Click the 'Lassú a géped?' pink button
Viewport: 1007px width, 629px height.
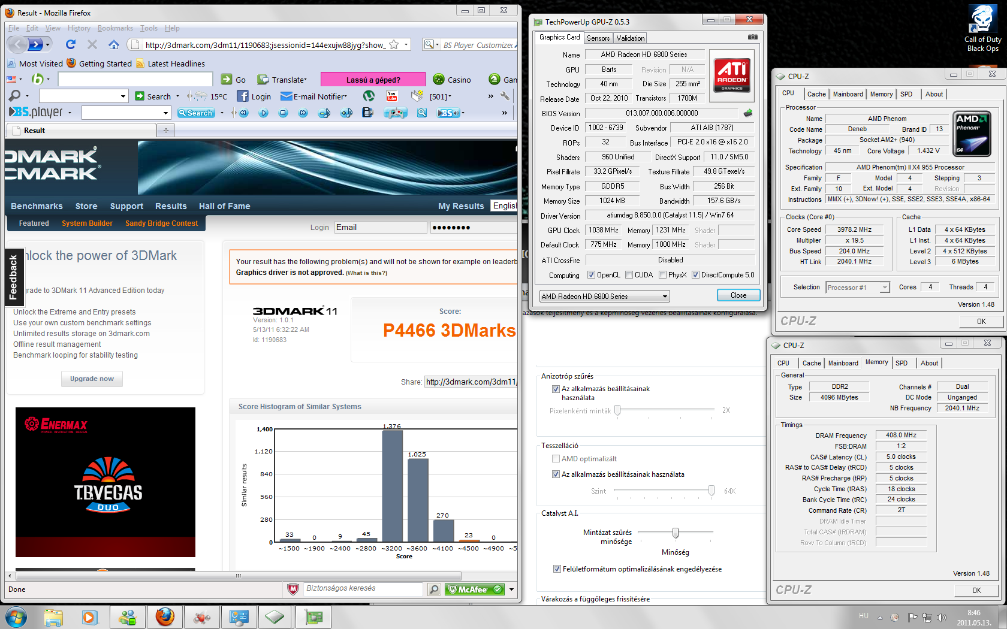point(373,80)
